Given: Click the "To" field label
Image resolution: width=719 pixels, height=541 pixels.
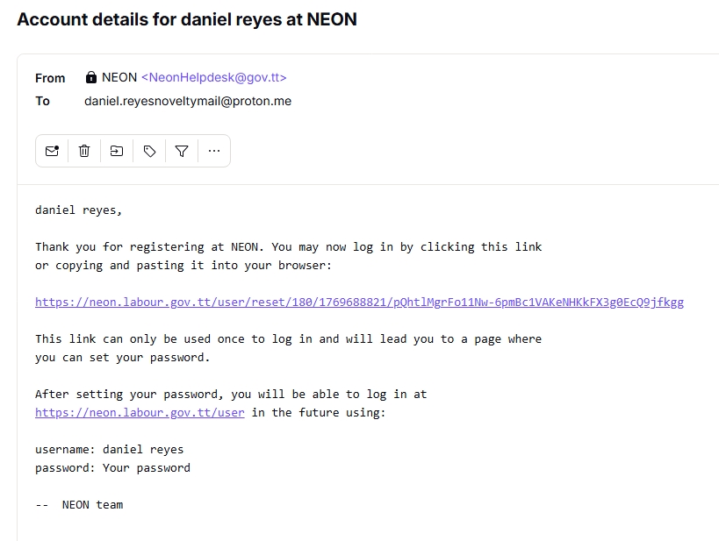Looking at the screenshot, I should pyautogui.click(x=43, y=101).
